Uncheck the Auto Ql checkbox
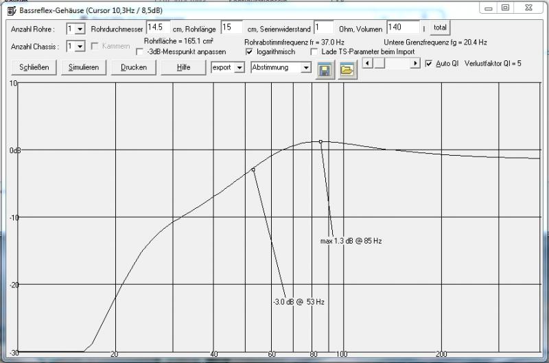Screen dimensions: 549x363 (429, 64)
